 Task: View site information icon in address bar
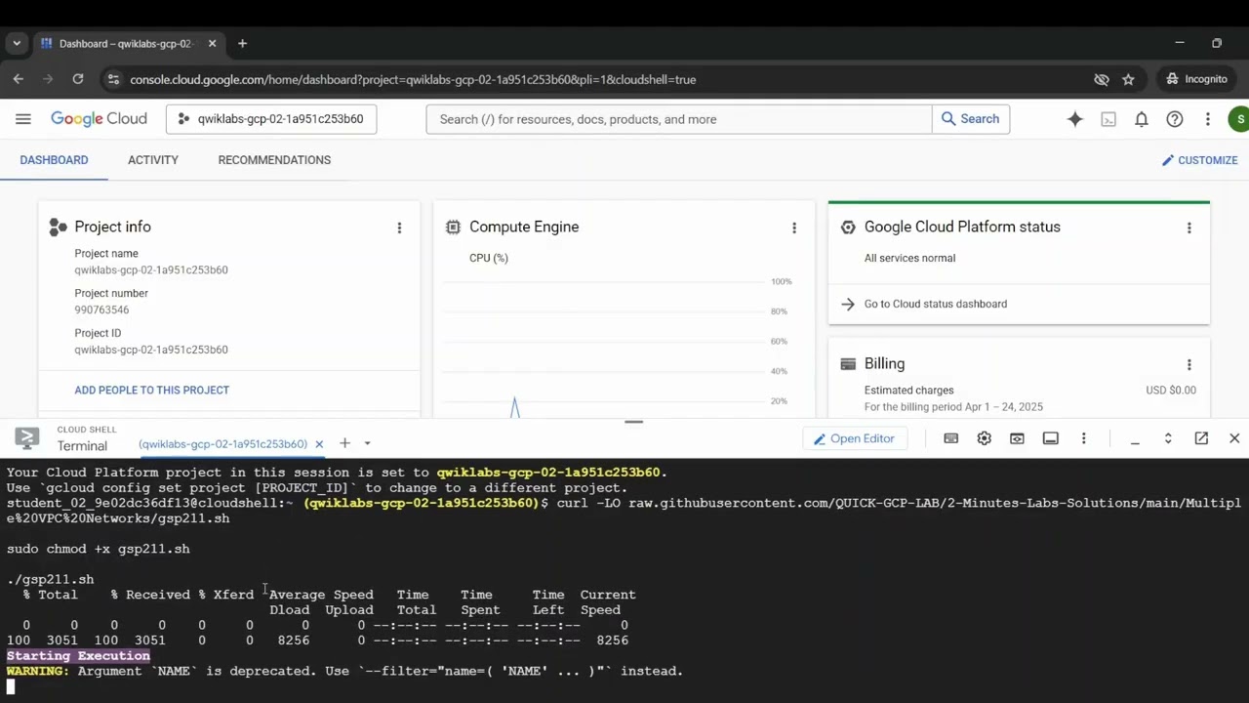pyautogui.click(x=113, y=79)
